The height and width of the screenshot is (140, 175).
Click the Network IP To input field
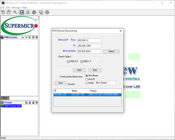pos(89,46)
